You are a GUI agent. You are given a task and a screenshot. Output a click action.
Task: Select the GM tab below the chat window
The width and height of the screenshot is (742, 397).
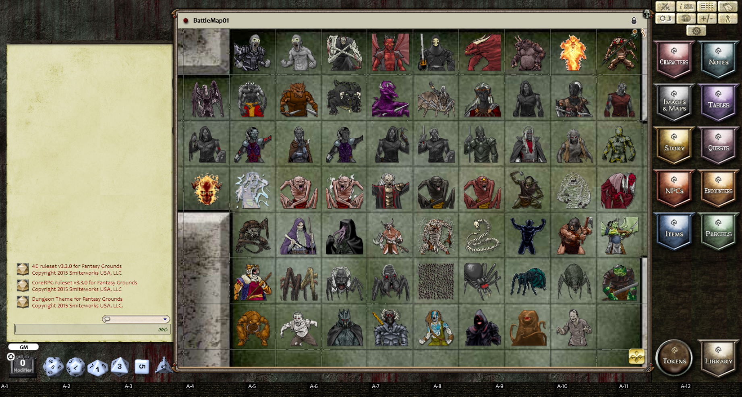(x=23, y=347)
